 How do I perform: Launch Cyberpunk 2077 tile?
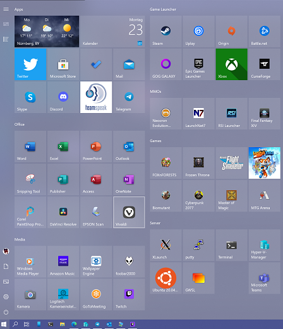(x=198, y=196)
